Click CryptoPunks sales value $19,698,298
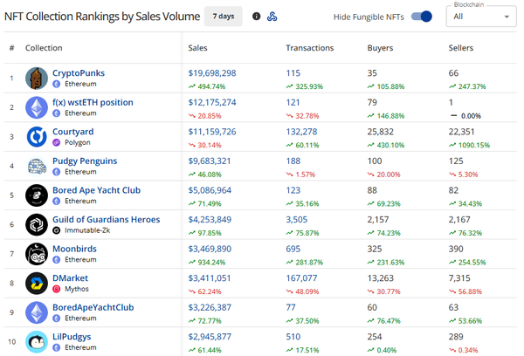The width and height of the screenshot is (524, 356). (212, 73)
